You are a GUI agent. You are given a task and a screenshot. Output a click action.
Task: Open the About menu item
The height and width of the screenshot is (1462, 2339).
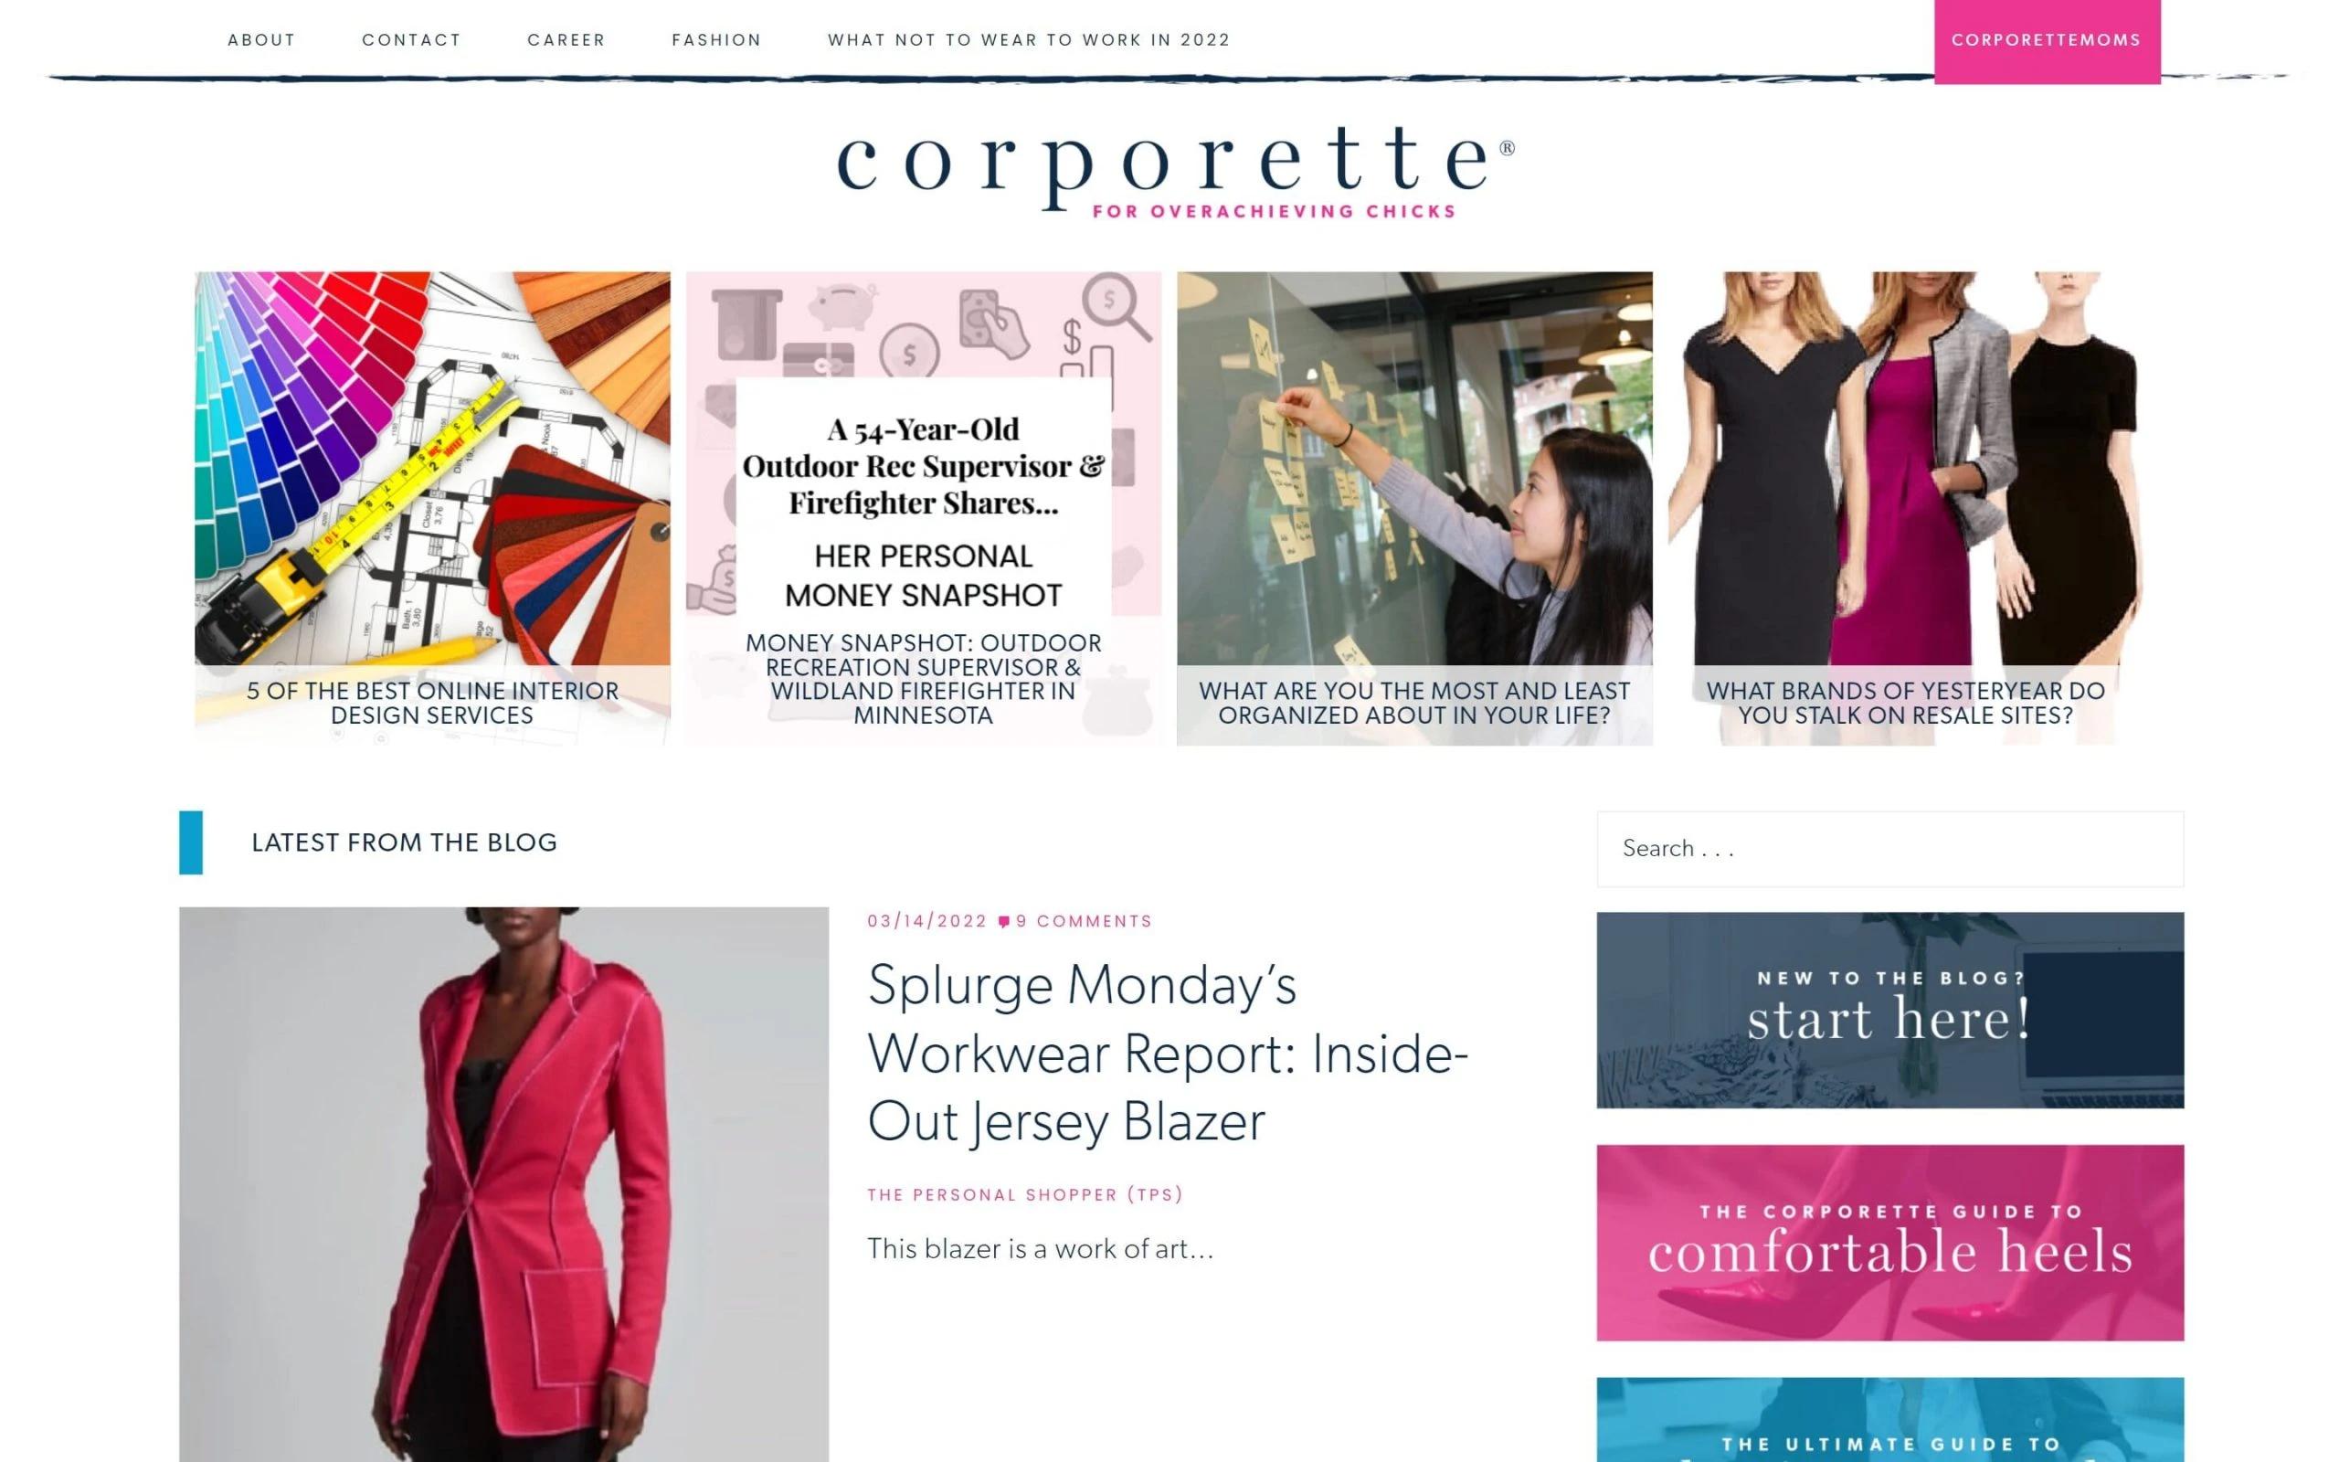coord(261,39)
